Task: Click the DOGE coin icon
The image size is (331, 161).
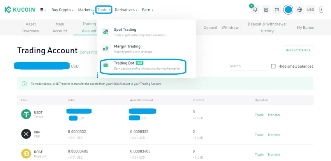Action: click(x=26, y=154)
